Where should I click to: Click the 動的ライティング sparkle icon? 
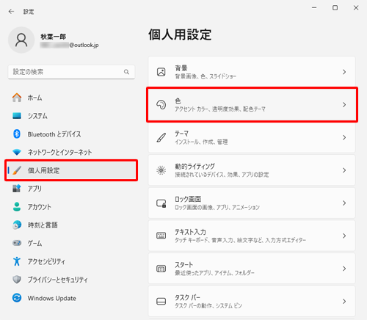[x=161, y=170]
